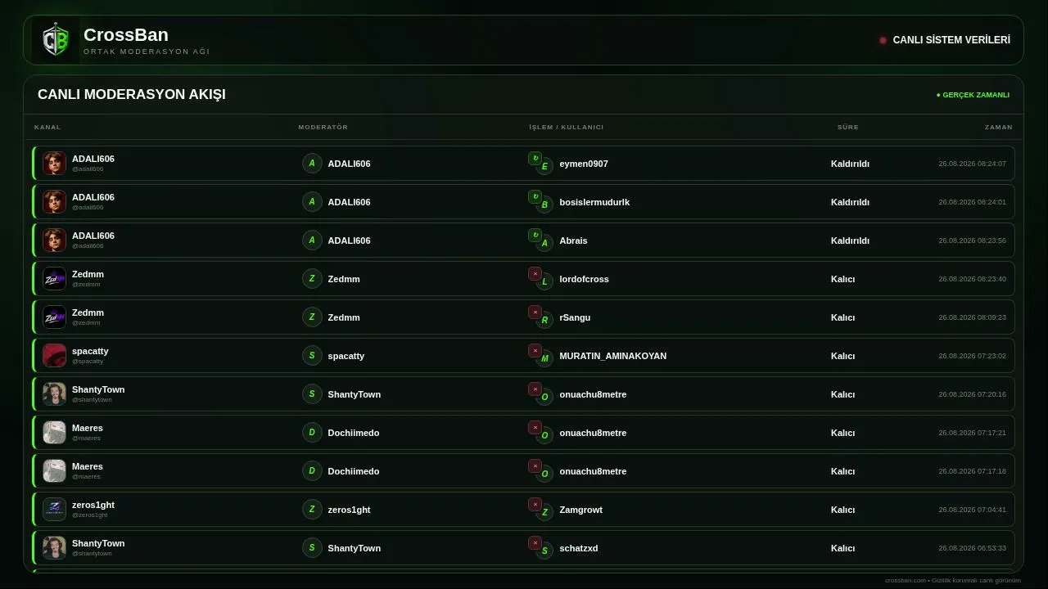Click the green unban icon beside eymen0907
1048x589 pixels.
(x=535, y=158)
